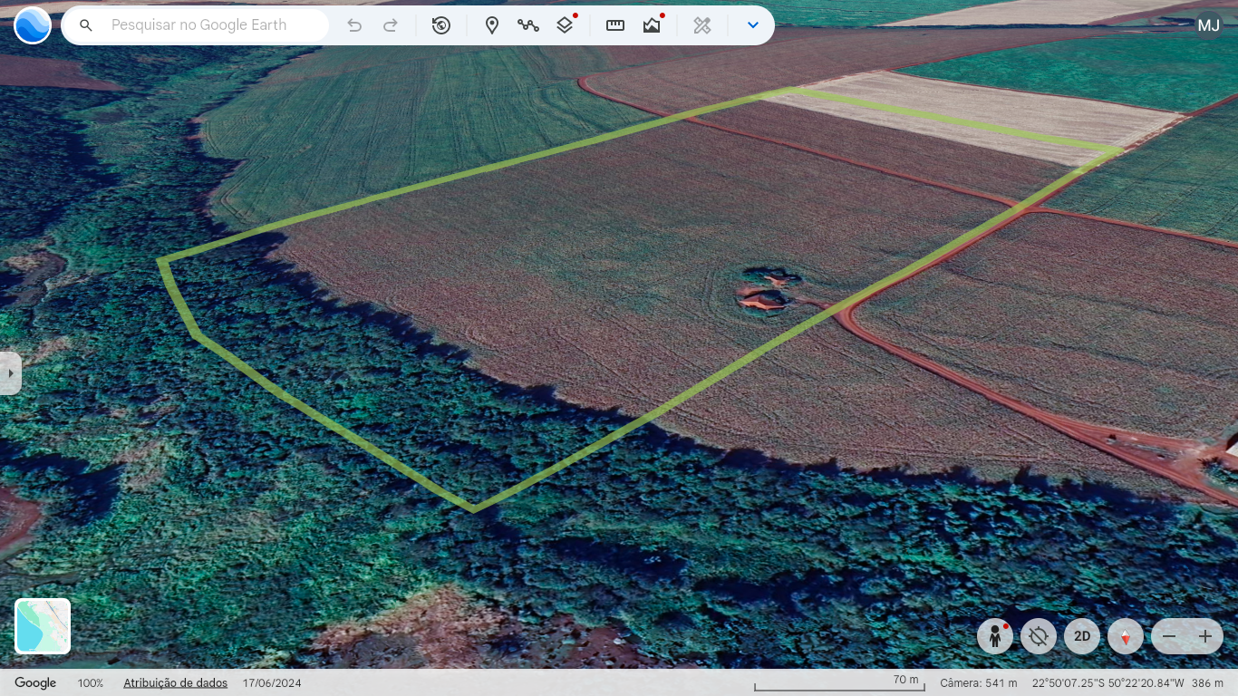Open the map style landscape icon
Viewport: 1238px width, 696px height.
pyautogui.click(x=652, y=25)
